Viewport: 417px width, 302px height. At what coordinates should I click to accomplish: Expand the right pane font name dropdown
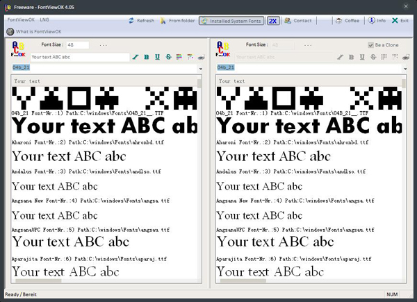click(405, 69)
